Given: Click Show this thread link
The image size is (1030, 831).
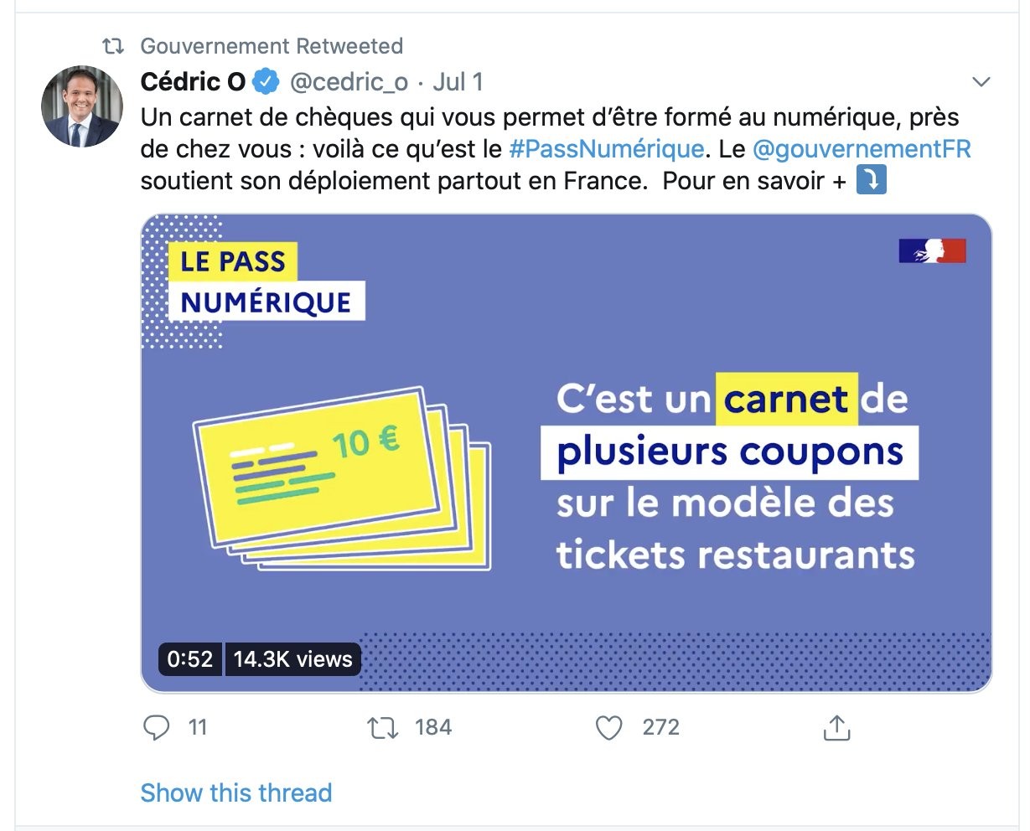Looking at the screenshot, I should point(236,792).
